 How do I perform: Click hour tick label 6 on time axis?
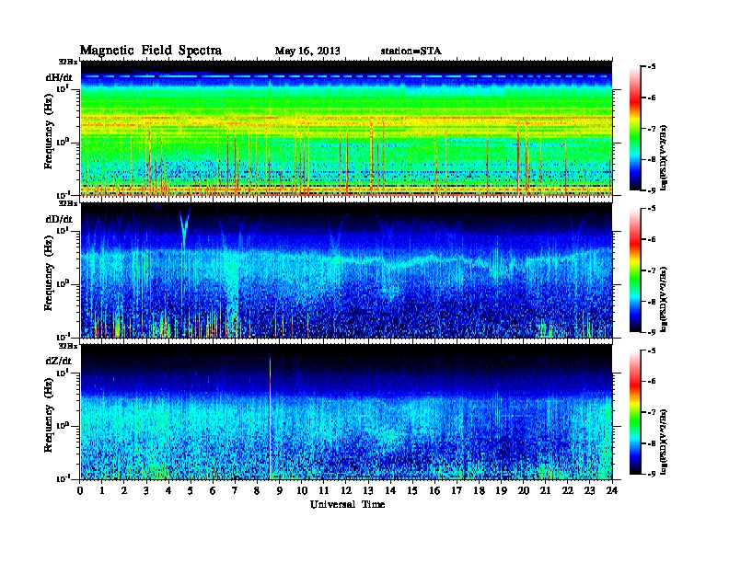[x=213, y=490]
